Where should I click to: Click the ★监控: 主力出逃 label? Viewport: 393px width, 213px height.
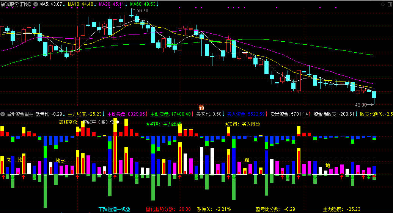click(163, 124)
